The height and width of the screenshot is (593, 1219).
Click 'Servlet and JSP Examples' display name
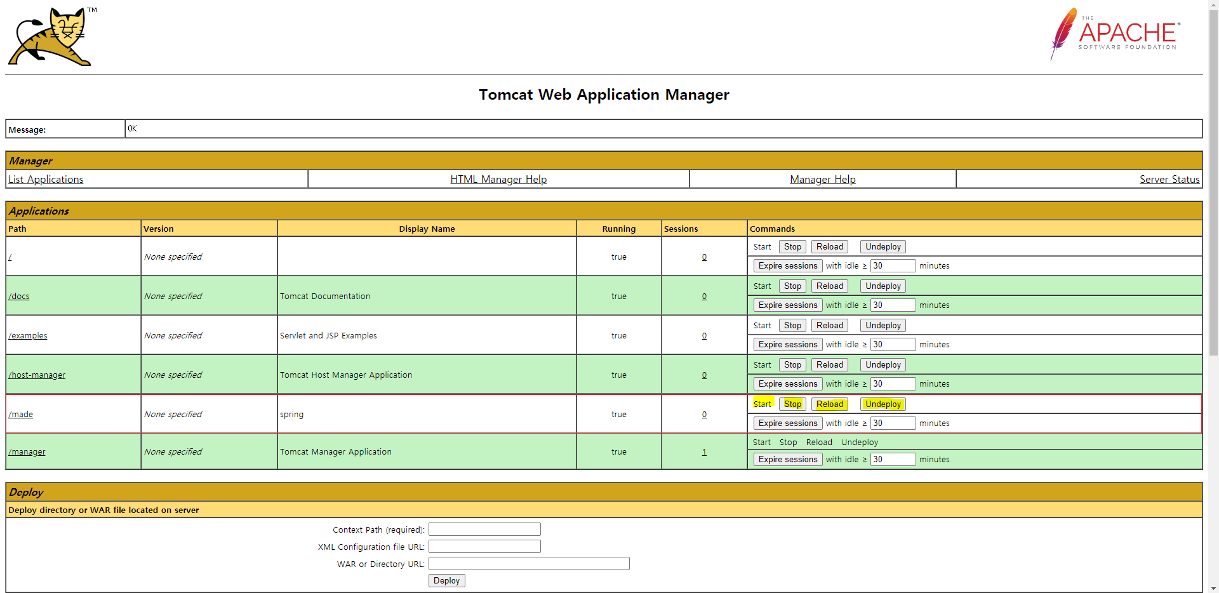pyautogui.click(x=328, y=336)
